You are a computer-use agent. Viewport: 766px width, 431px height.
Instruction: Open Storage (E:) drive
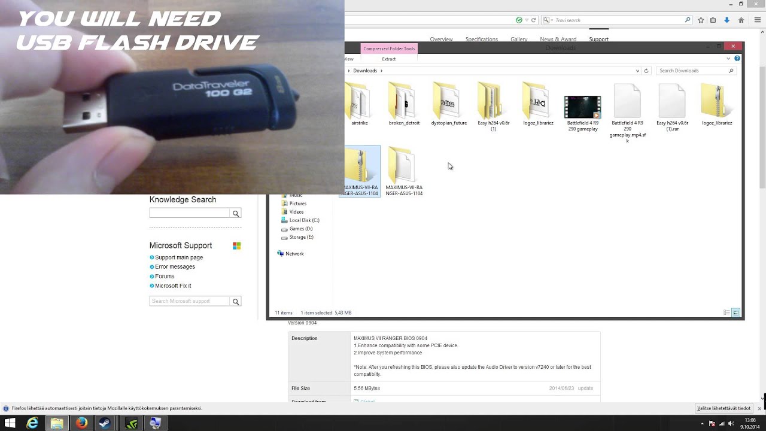[x=301, y=237]
